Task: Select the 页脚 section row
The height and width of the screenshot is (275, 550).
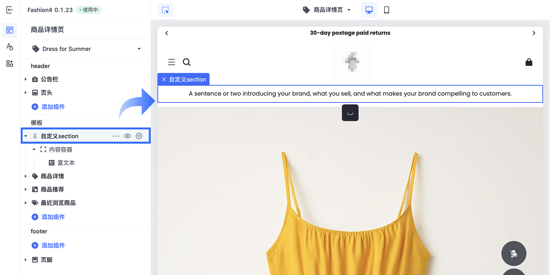Action: (86, 260)
